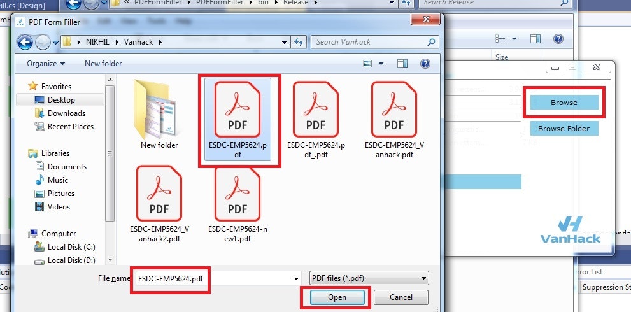The height and width of the screenshot is (312, 631).
Task: Open the Organize menu
Action: click(46, 64)
